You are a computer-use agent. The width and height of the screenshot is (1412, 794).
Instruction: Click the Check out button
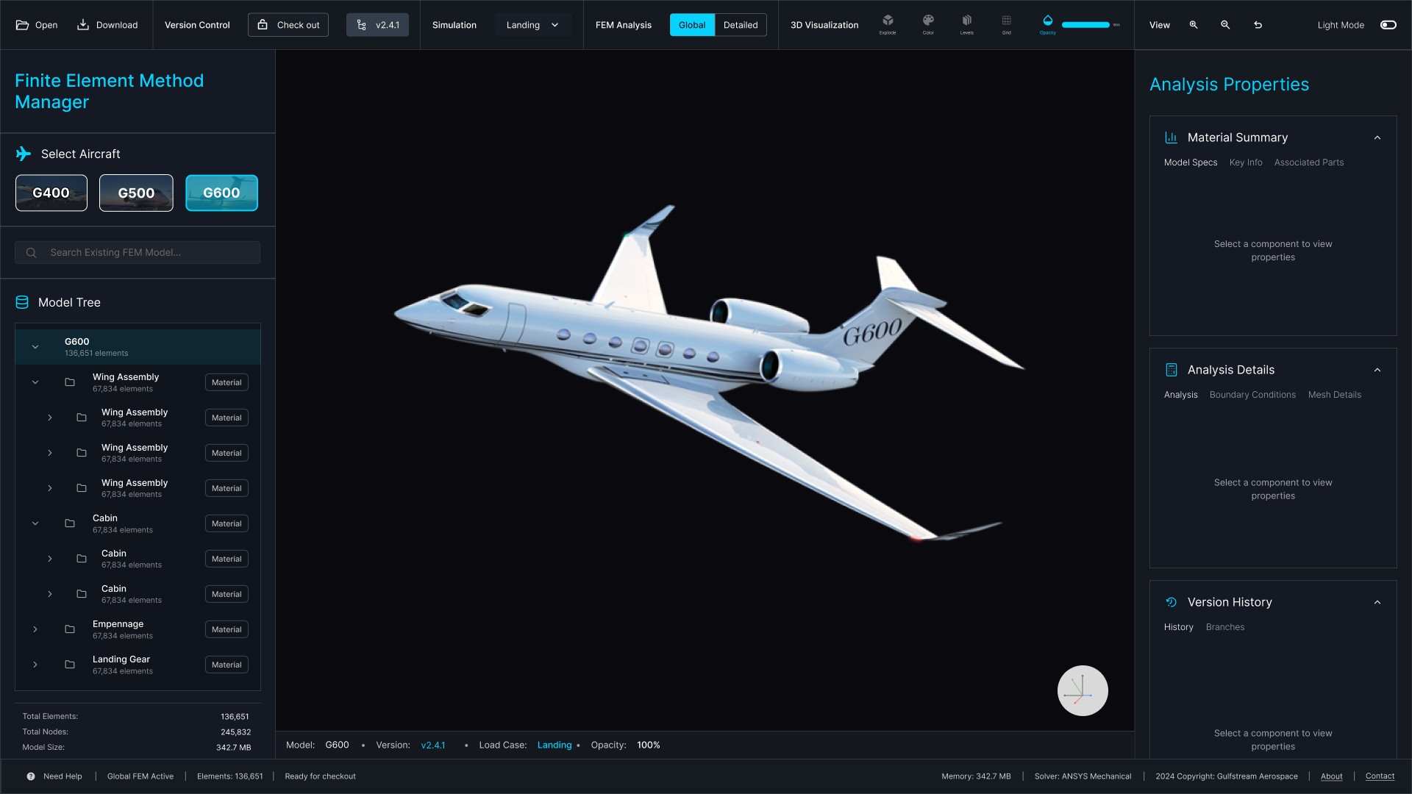[x=288, y=25]
